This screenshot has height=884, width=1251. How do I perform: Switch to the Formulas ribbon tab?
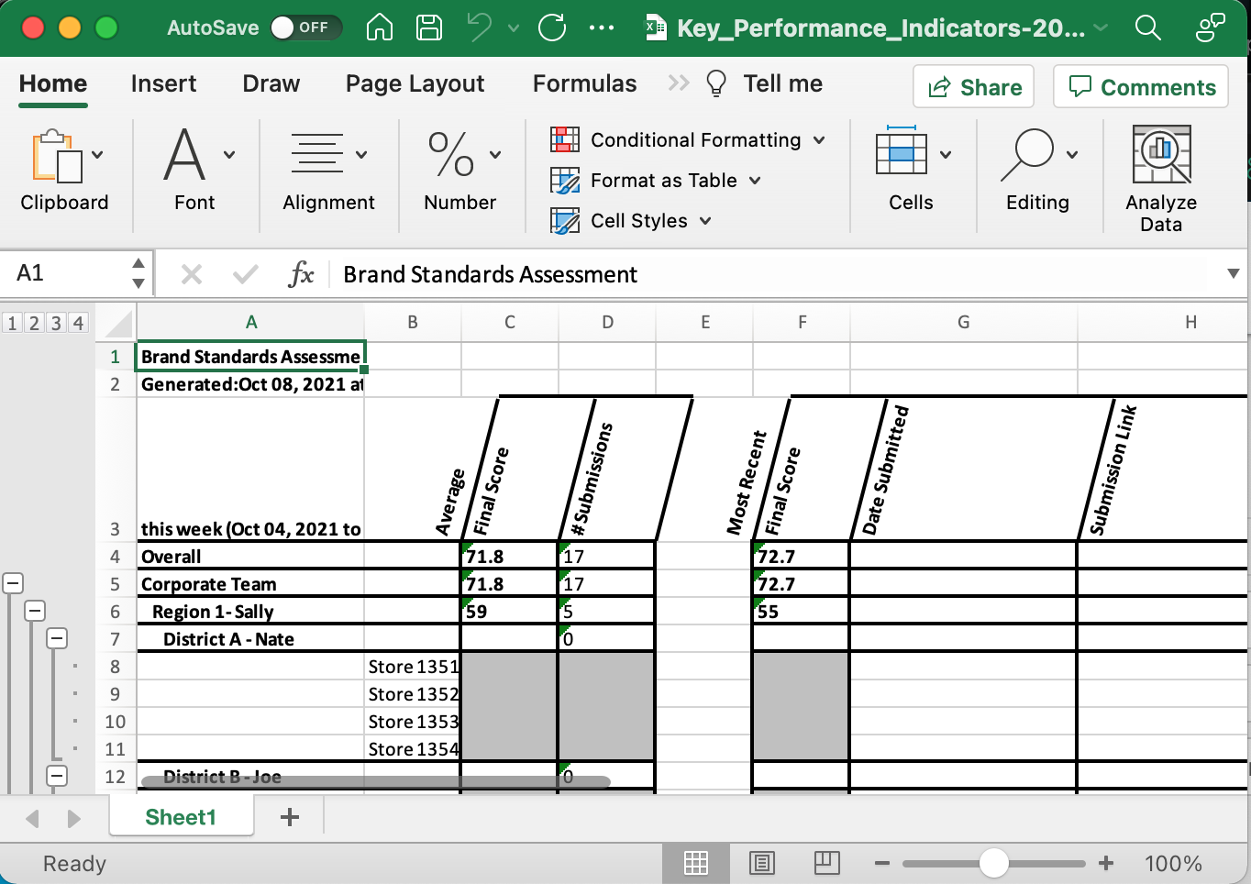click(584, 83)
